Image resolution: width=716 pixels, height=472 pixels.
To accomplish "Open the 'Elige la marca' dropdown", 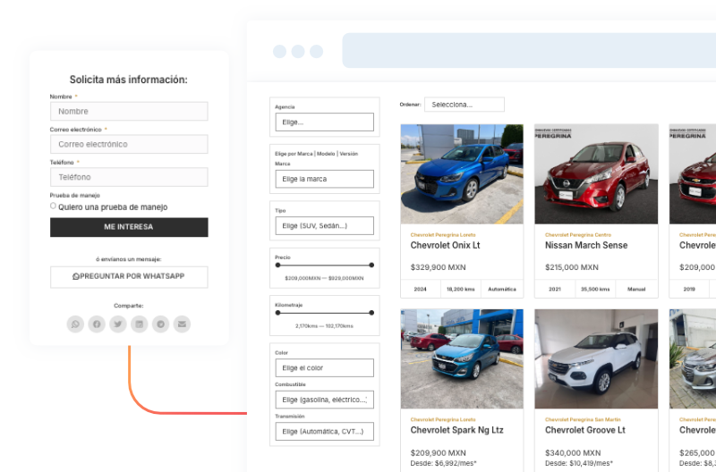I will (325, 179).
